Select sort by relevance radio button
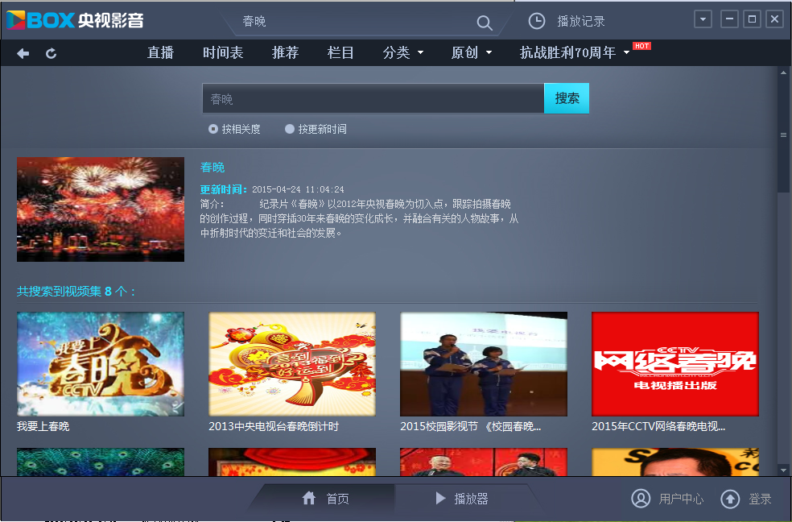This screenshot has width=792, height=522. click(x=213, y=129)
